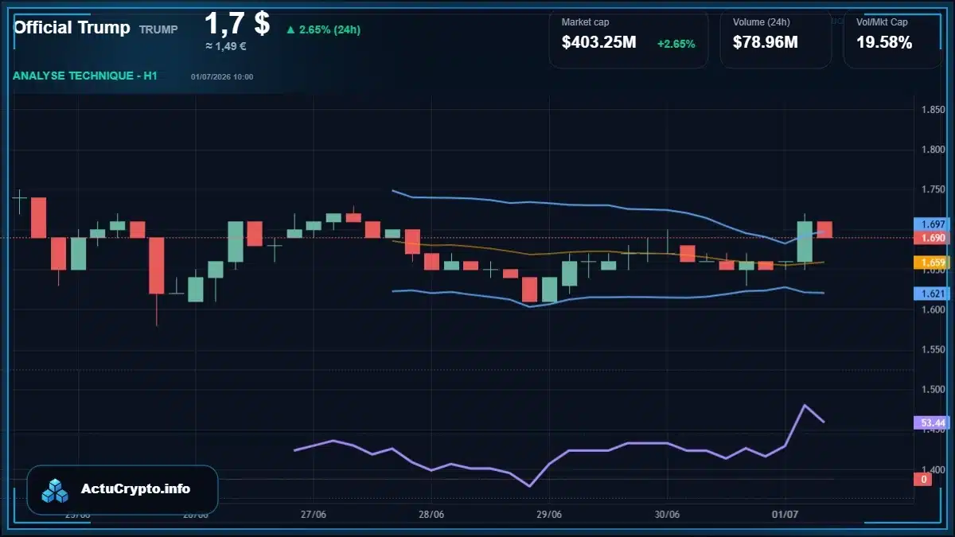
Task: Click the TRUMP ticker symbol
Action: pyautogui.click(x=158, y=29)
